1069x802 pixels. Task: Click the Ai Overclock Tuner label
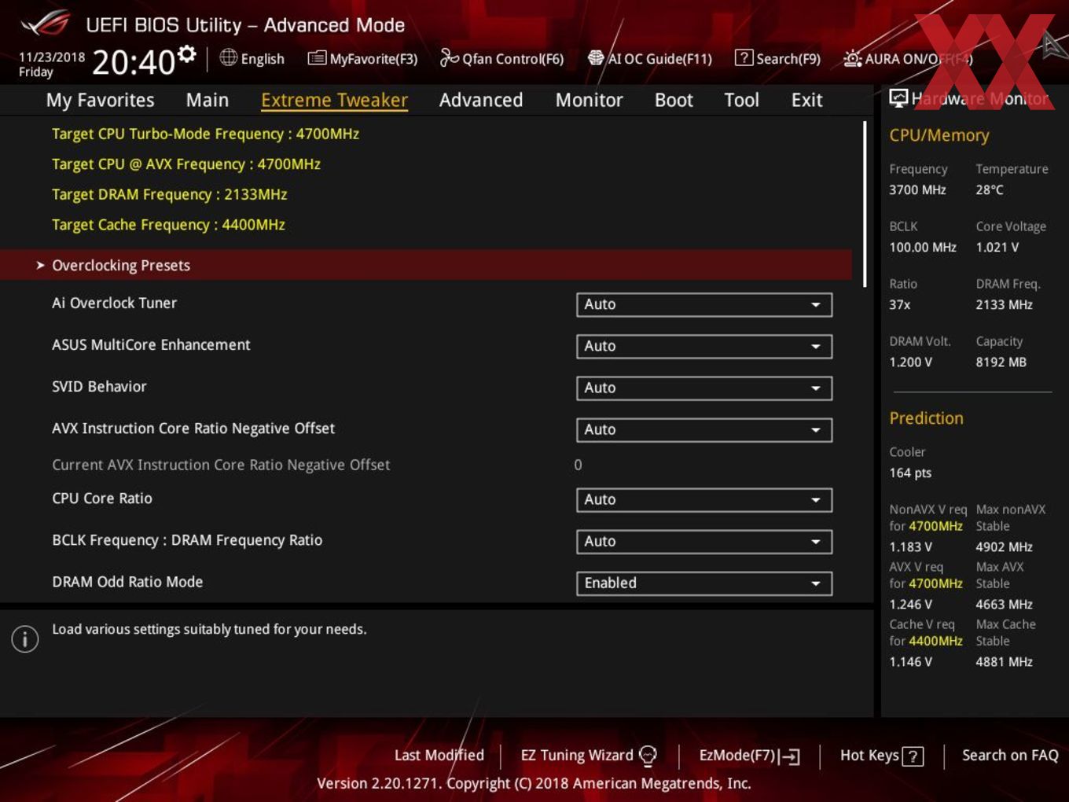[114, 303]
